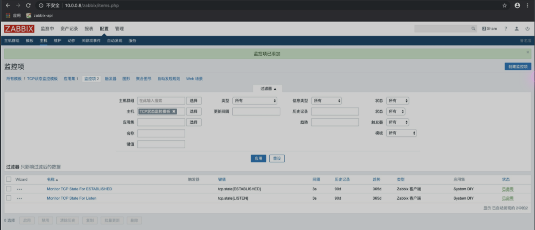This screenshot has height=230, width=535.
Task: Click the browser address bar URL
Action: (92, 5)
